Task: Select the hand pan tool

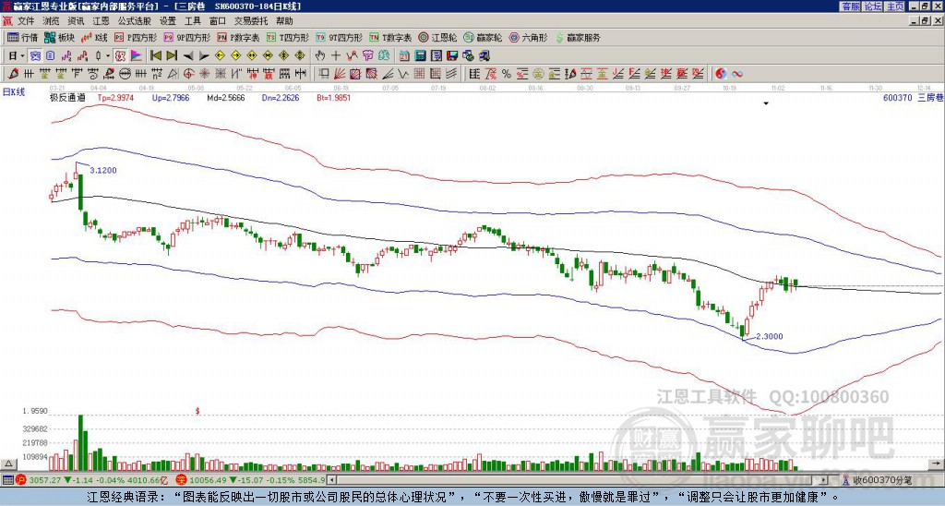Action: pos(320,56)
